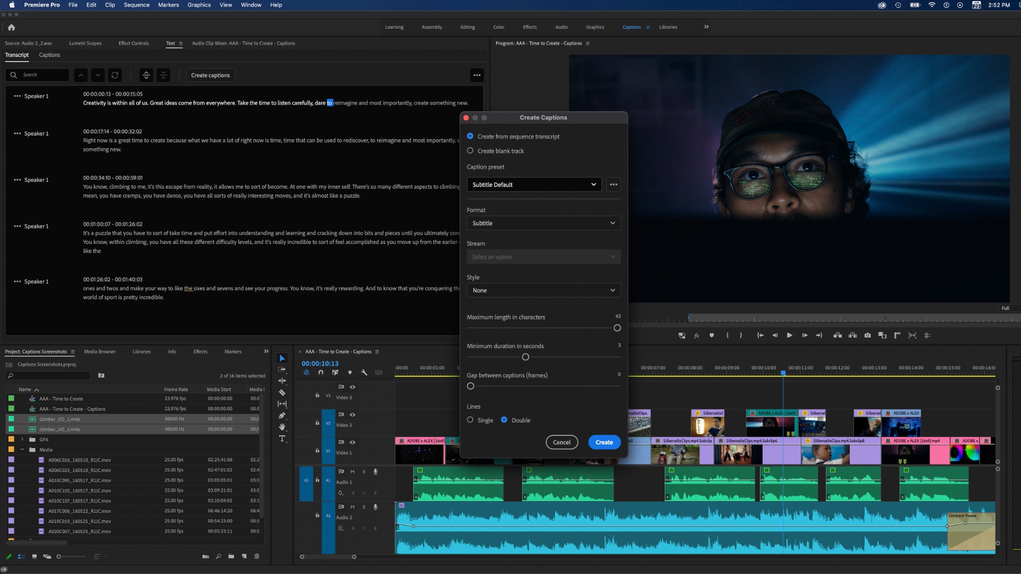Viewport: 1021px width, 574px height.
Task: Enable Double lines option
Action: point(504,420)
